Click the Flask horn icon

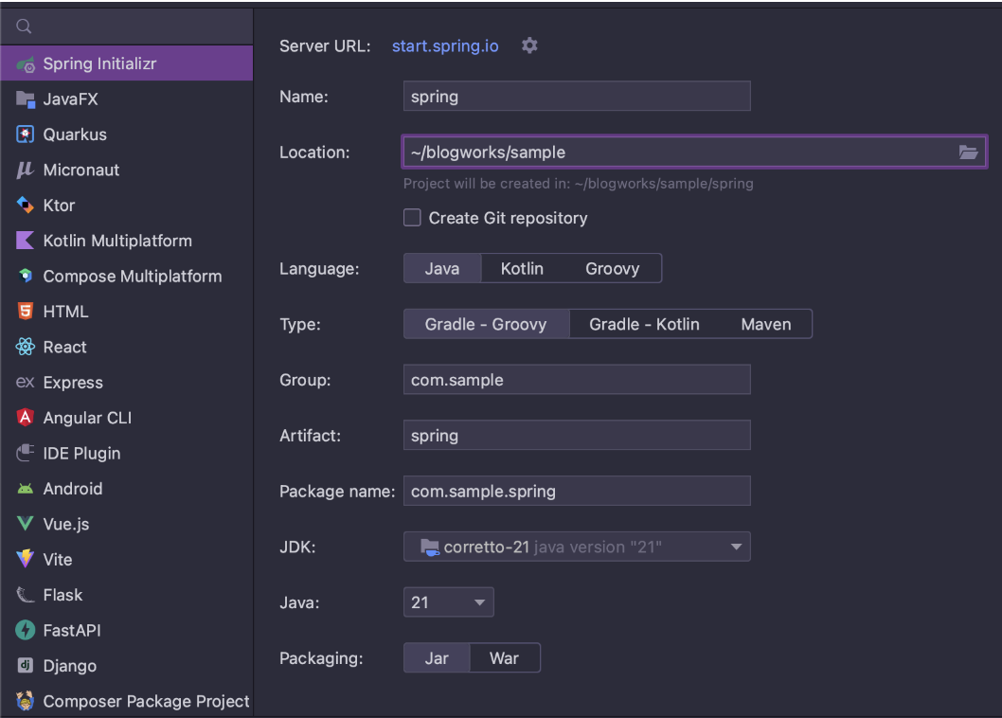coord(25,595)
